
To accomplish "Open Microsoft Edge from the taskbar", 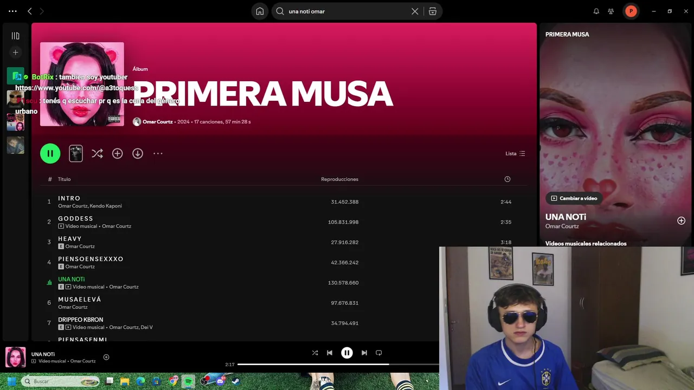I will click(141, 381).
